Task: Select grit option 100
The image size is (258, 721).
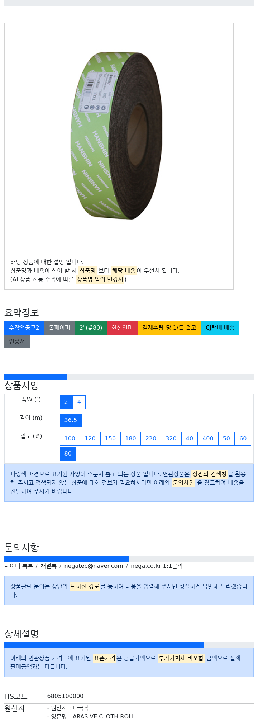Action: (x=70, y=439)
